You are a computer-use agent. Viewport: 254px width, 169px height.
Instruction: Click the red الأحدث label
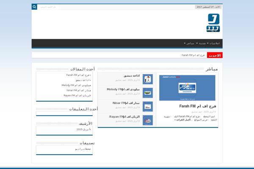coord(215,55)
